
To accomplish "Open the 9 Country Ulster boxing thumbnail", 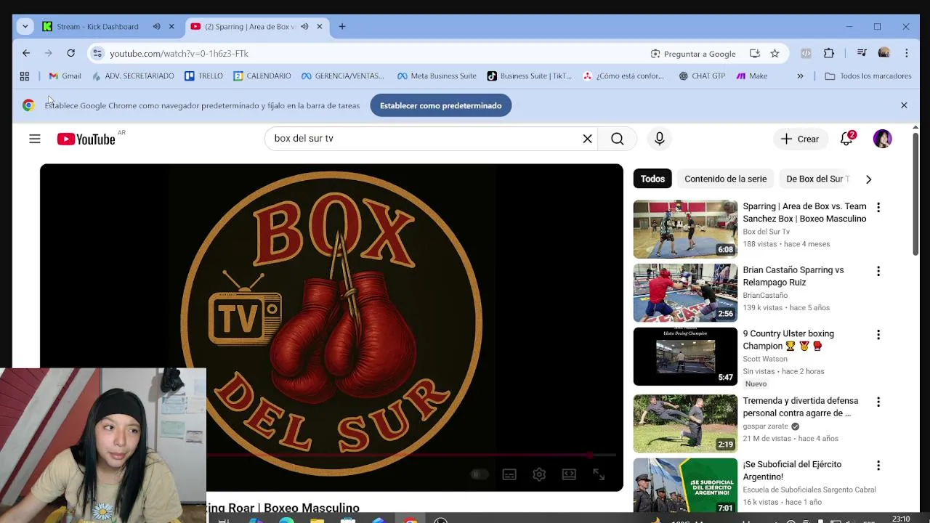I will click(x=685, y=357).
